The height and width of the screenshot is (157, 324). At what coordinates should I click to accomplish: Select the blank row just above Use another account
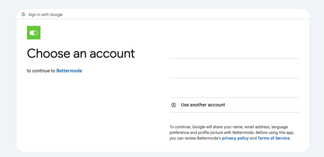tap(234, 88)
